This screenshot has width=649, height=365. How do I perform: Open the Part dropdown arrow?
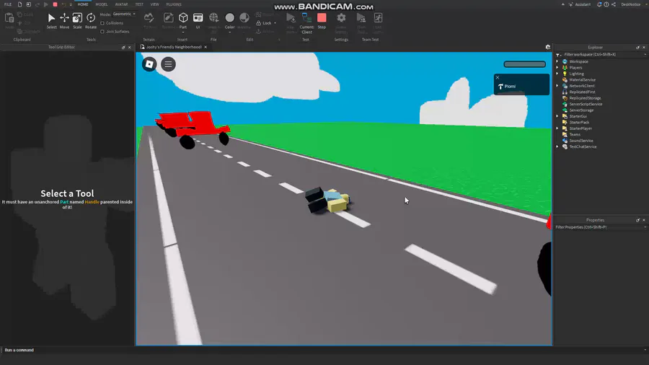(x=183, y=32)
